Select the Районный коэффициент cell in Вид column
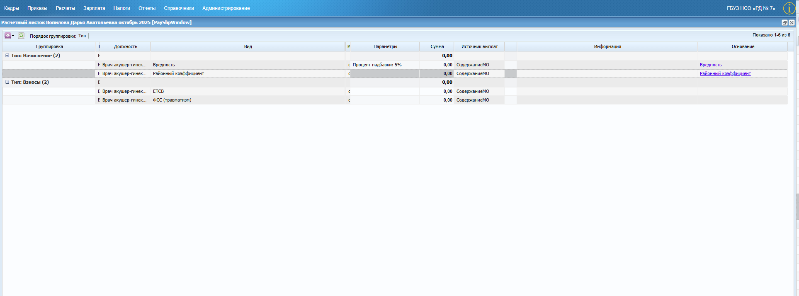799x296 pixels. [248, 73]
